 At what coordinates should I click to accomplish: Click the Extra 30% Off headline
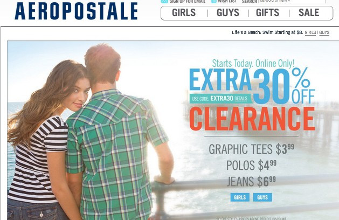pyautogui.click(x=252, y=85)
